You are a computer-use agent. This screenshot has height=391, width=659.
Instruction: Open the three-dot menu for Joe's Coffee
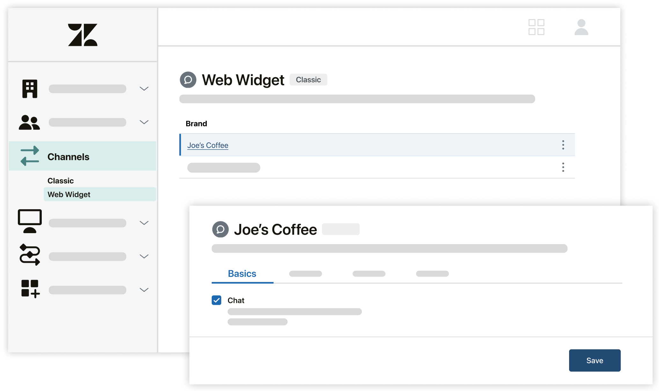pyautogui.click(x=563, y=145)
